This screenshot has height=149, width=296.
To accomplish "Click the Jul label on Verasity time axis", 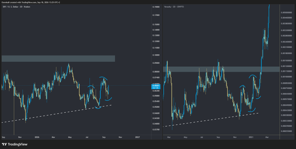I will click(202, 137).
